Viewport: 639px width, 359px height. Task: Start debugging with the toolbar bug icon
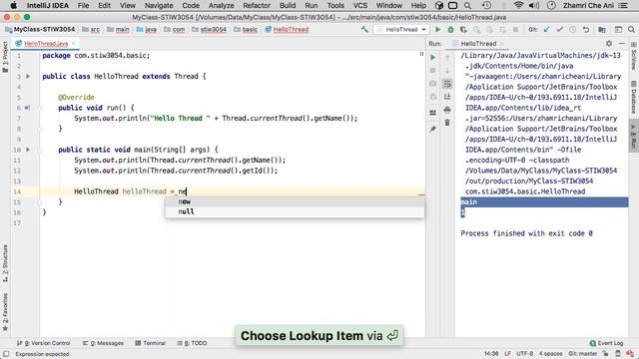pyautogui.click(x=450, y=29)
